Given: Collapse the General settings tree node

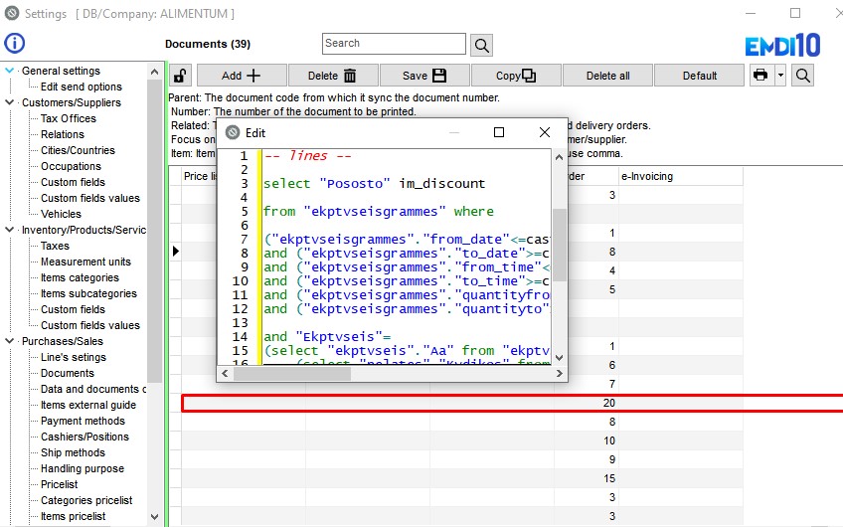Looking at the screenshot, I should pyautogui.click(x=9, y=71).
